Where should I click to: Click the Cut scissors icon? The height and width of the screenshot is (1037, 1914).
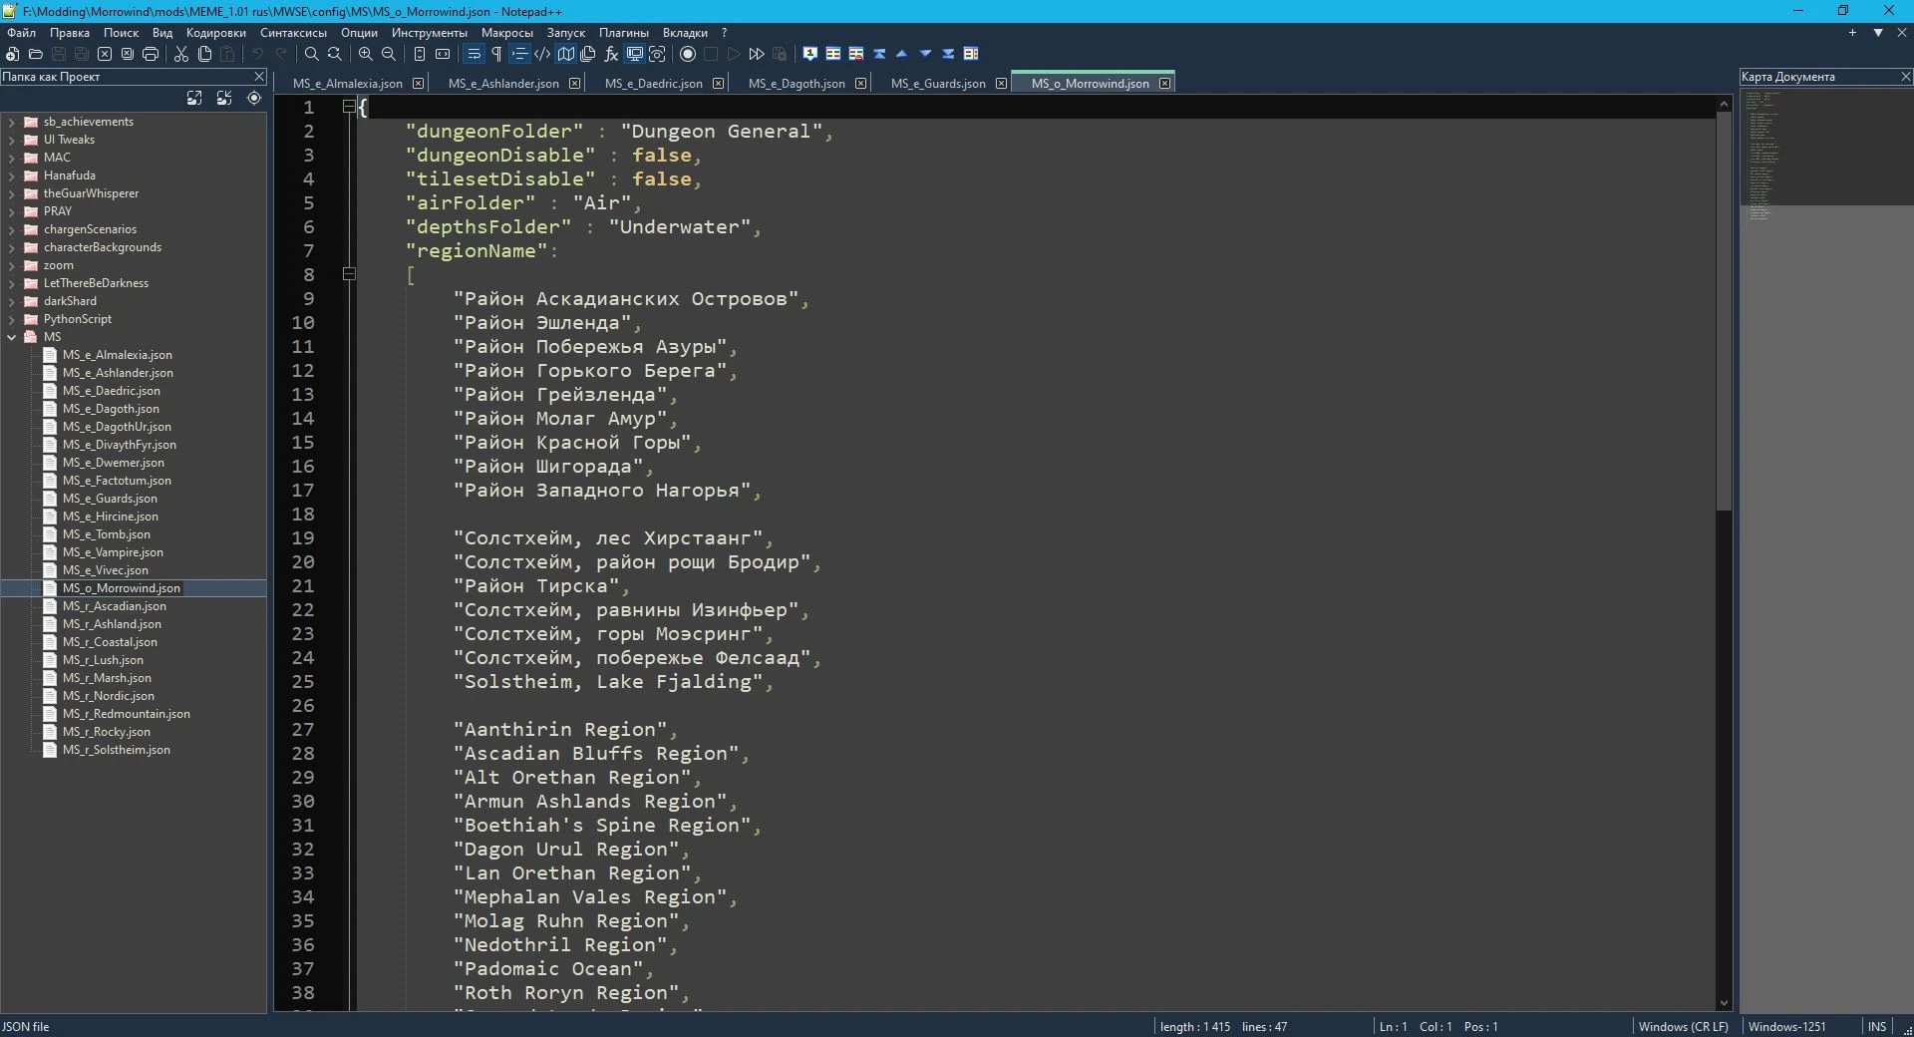(x=181, y=54)
